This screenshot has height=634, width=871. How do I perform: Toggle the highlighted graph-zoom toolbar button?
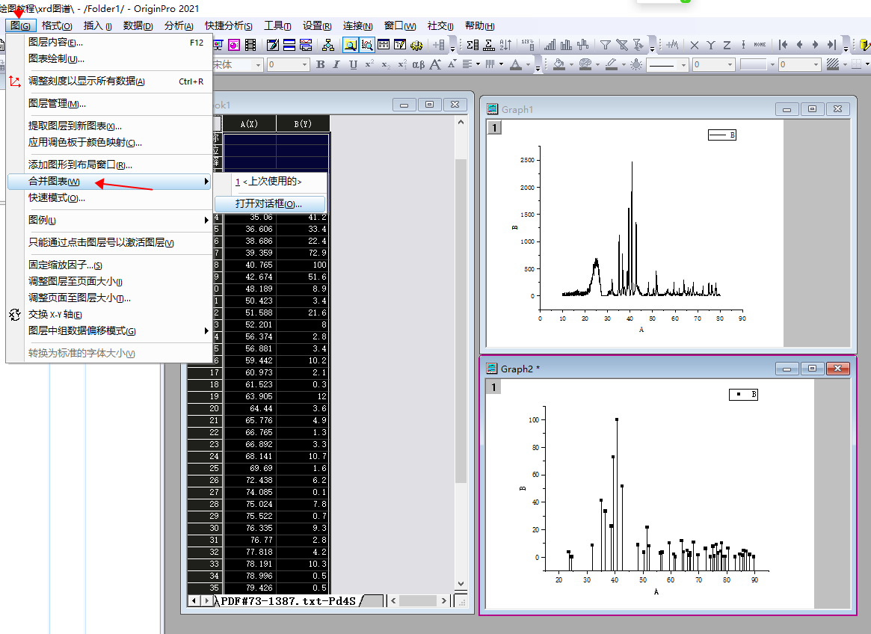367,45
